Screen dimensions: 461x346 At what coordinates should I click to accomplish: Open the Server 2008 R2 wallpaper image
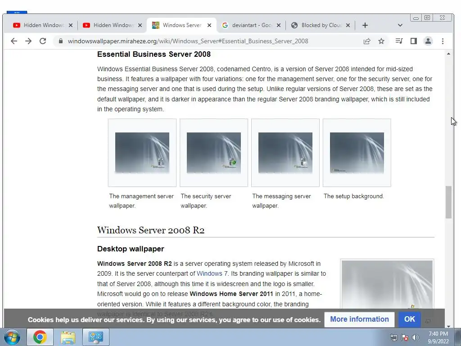(387, 285)
